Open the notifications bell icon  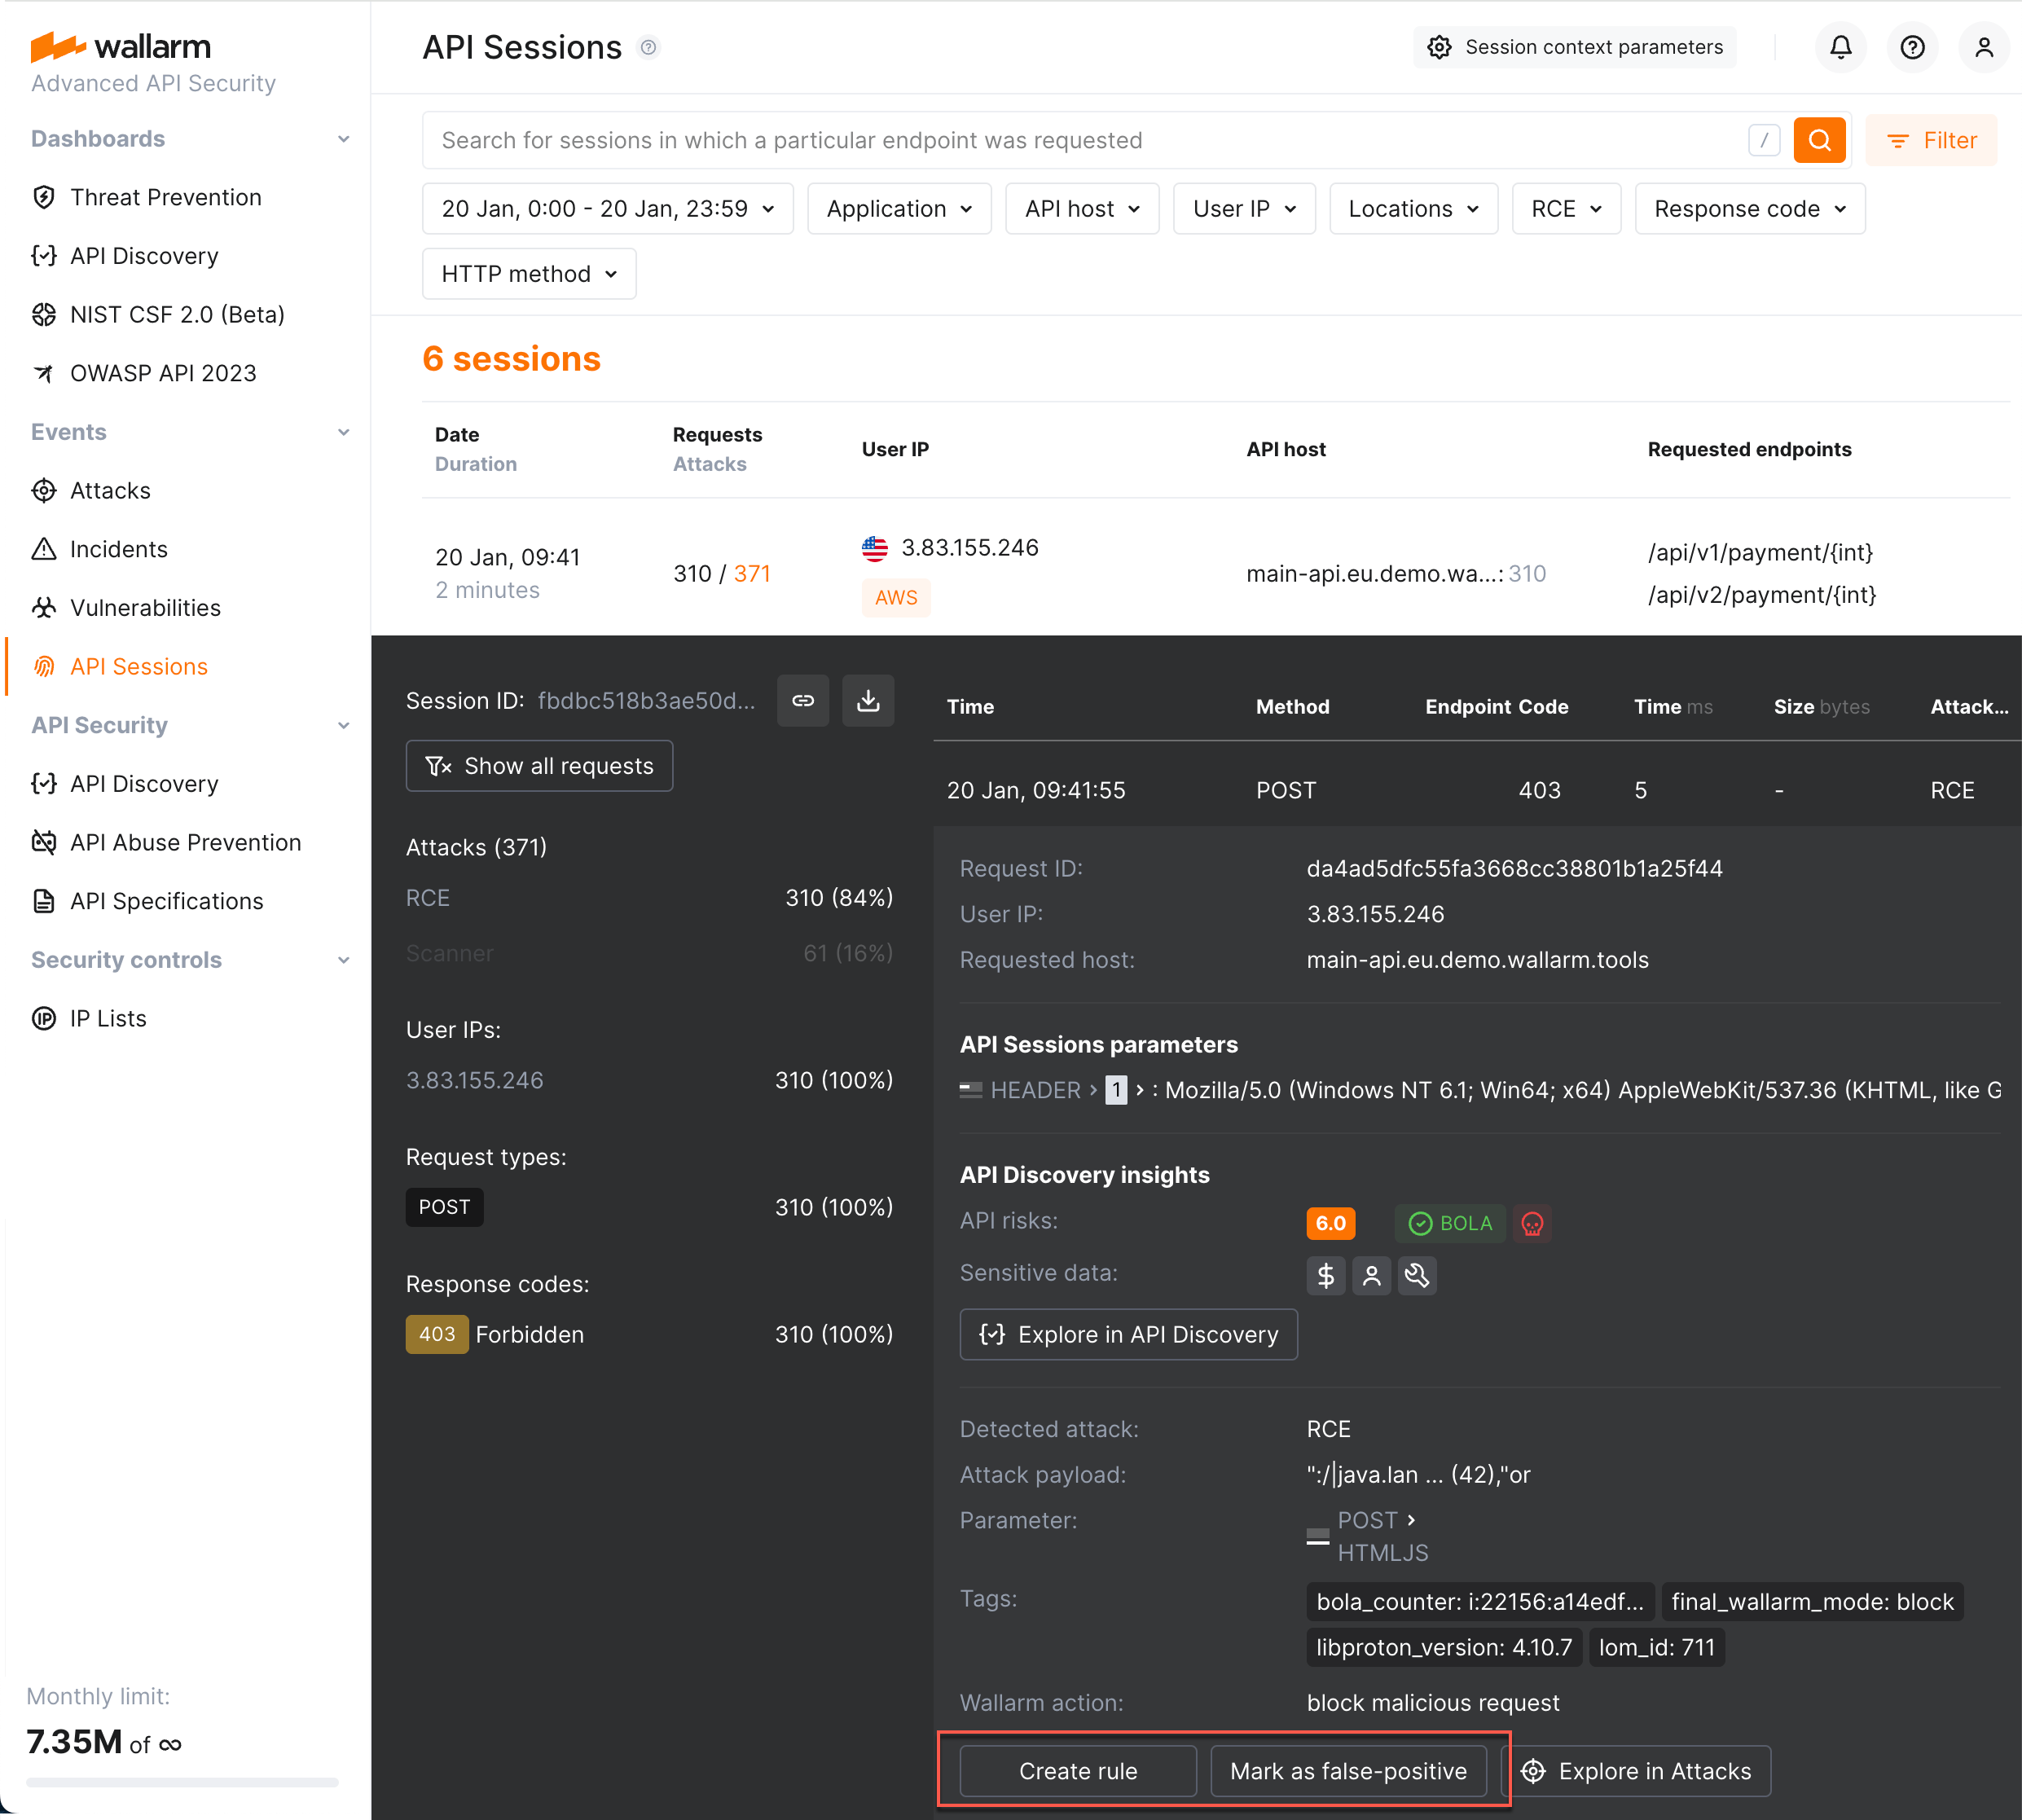tap(1840, 47)
